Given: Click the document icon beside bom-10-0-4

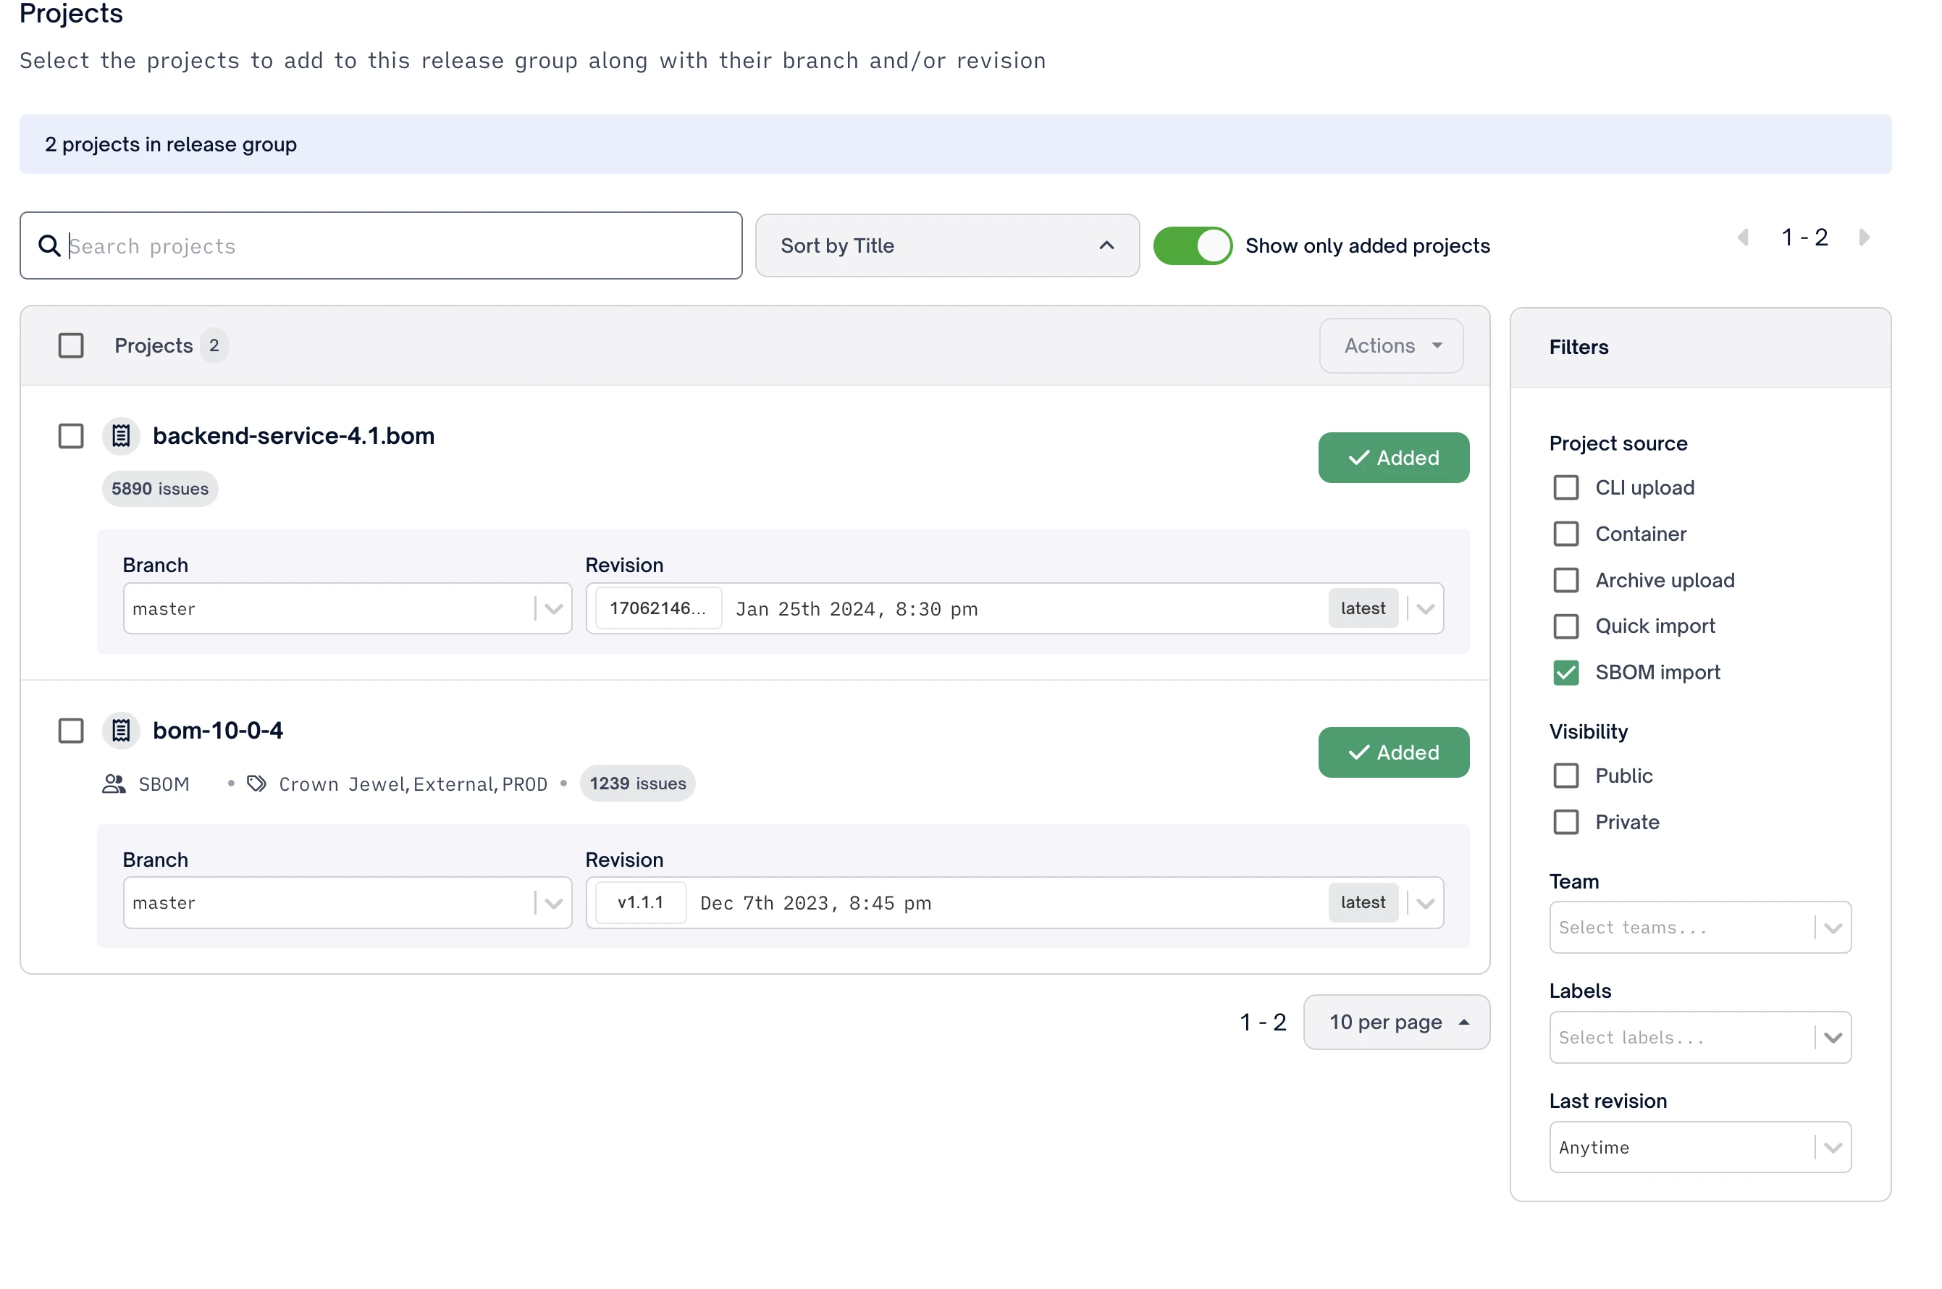Looking at the screenshot, I should click(121, 730).
